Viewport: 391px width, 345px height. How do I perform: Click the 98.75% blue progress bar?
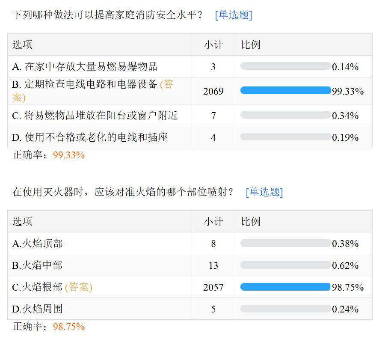[x=285, y=287]
